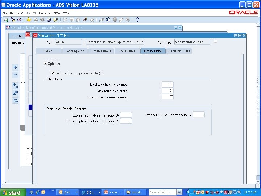
Task: Click the Exceeding transportation capacity % field
Action: [126, 121]
